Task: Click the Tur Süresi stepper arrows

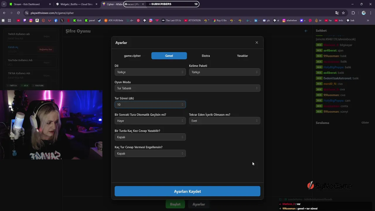Action: point(182,105)
